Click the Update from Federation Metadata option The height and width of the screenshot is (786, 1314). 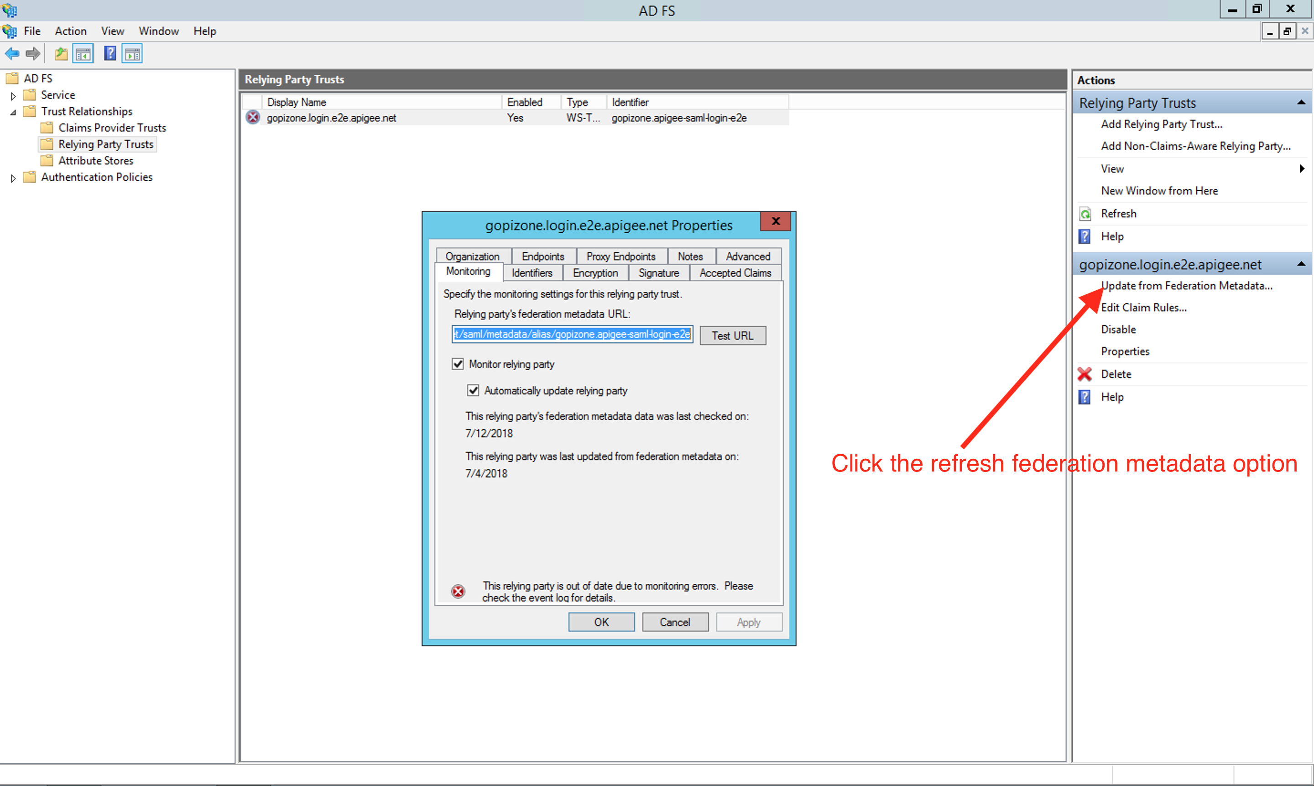[1188, 285]
